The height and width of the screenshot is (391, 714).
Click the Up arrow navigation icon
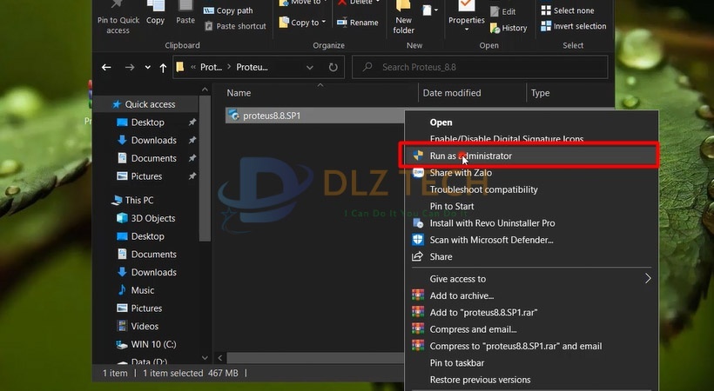point(162,67)
